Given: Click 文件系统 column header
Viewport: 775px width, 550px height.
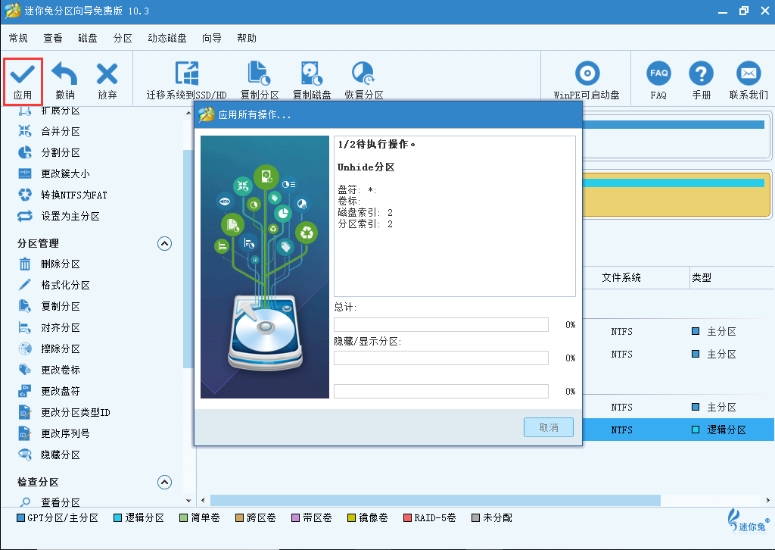Looking at the screenshot, I should 621,277.
